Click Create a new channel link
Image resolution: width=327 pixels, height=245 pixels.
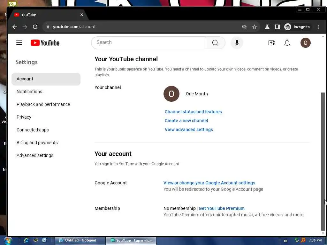(186, 121)
